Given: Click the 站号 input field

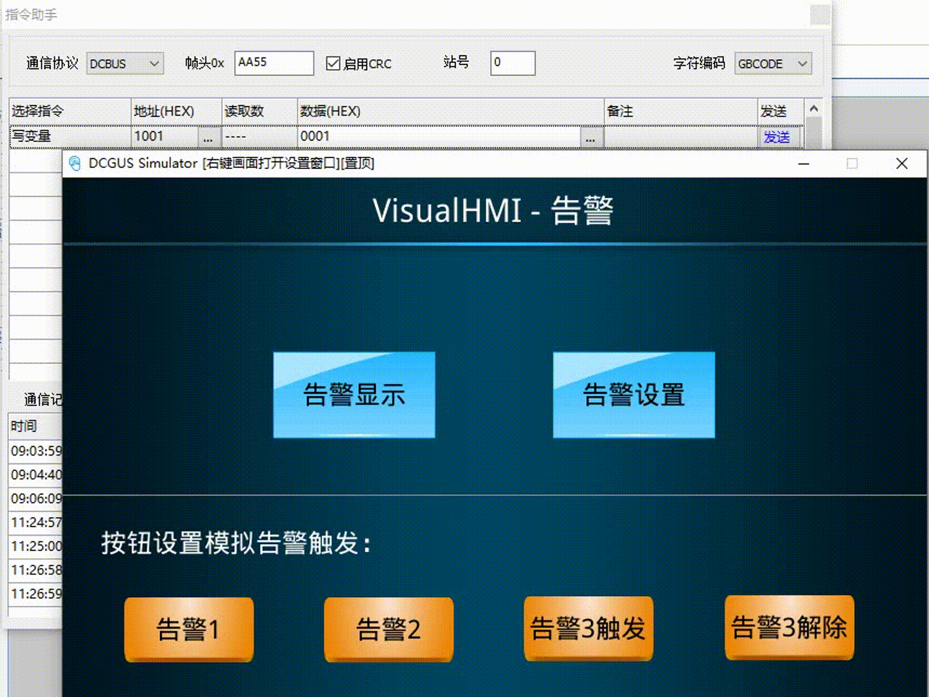Looking at the screenshot, I should coord(512,63).
